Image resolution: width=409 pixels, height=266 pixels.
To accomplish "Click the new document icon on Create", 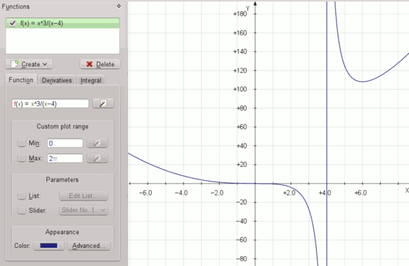I will click(15, 64).
